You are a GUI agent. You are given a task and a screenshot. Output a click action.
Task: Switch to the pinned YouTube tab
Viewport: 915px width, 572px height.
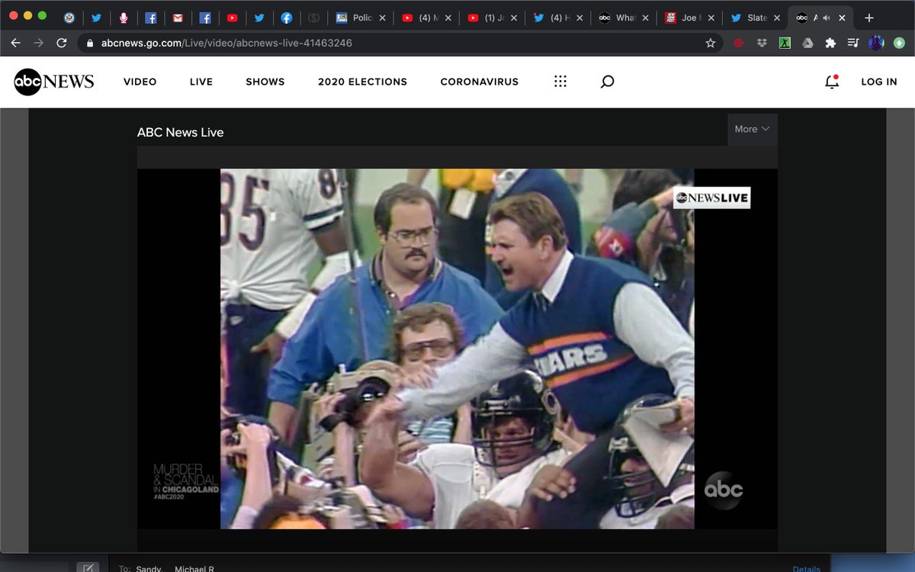232,18
